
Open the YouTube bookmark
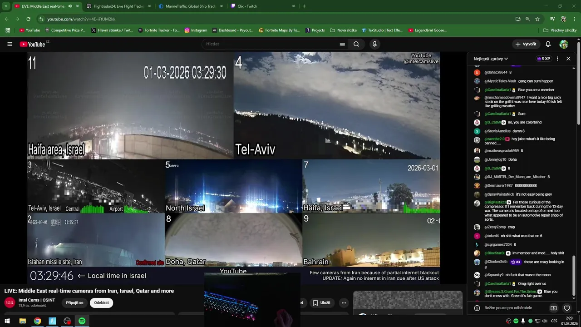coord(30,30)
